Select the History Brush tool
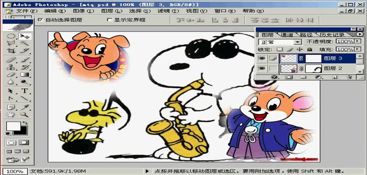 point(24,67)
